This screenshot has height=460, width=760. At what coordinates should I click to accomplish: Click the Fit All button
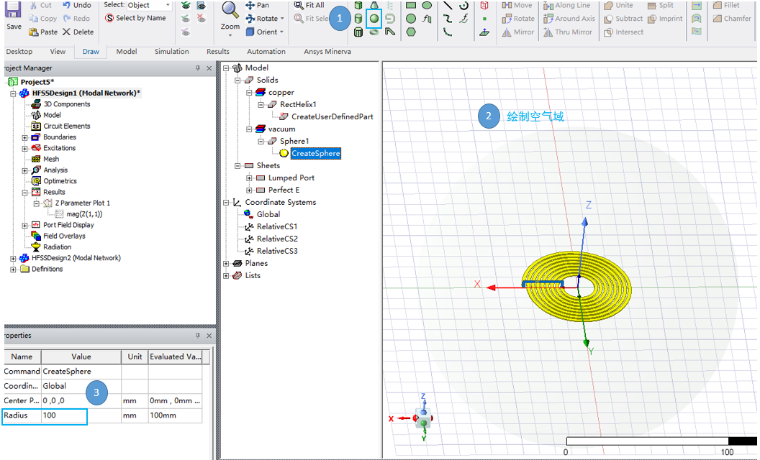309,5
